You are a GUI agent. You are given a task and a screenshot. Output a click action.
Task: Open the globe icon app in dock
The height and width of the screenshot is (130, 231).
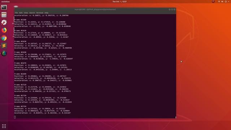[4, 53]
